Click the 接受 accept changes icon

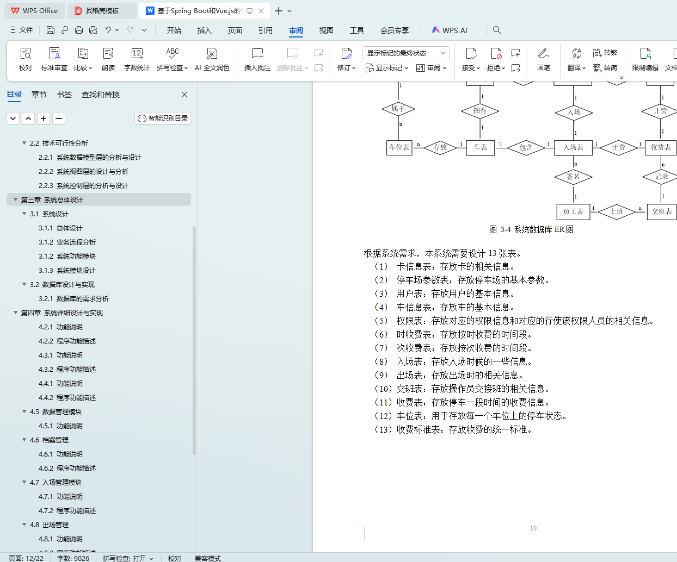(x=471, y=53)
